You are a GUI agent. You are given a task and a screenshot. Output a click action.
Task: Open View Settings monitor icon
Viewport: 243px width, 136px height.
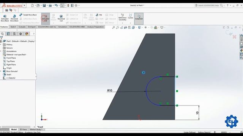[x=162, y=28]
